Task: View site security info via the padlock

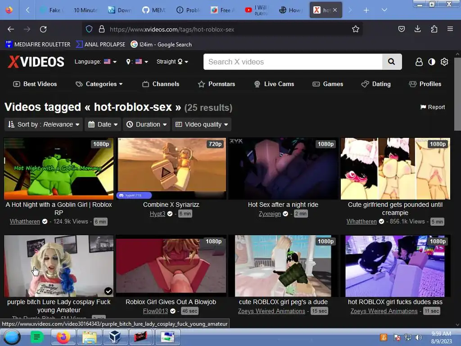Action: [x=102, y=29]
